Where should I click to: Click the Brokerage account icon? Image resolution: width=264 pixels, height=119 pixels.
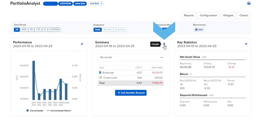click(100, 73)
